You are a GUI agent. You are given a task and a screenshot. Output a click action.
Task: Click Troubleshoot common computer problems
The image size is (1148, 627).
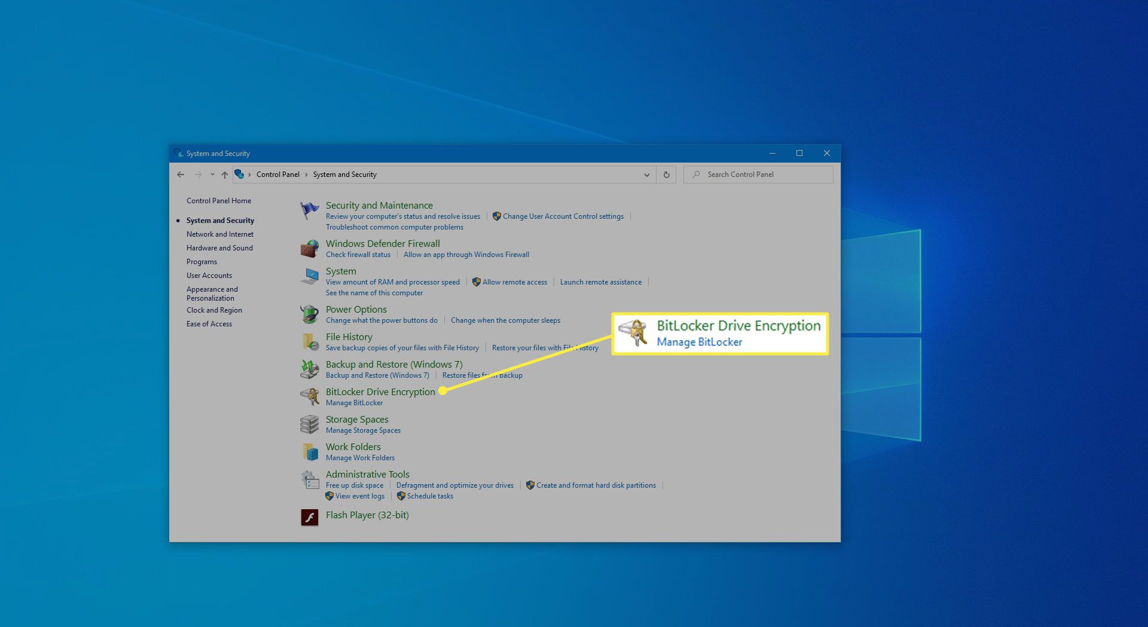[x=395, y=227]
